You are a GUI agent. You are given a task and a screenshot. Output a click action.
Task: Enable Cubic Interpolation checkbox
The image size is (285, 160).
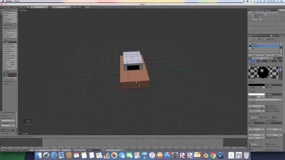267,111
